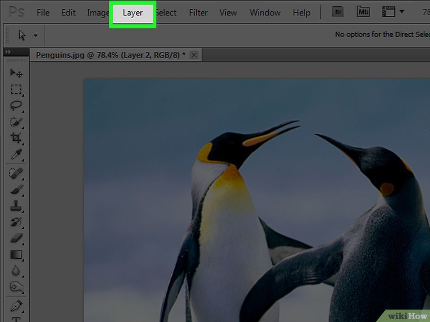
Task: Choose the Gradient tool
Action: pyautogui.click(x=16, y=255)
